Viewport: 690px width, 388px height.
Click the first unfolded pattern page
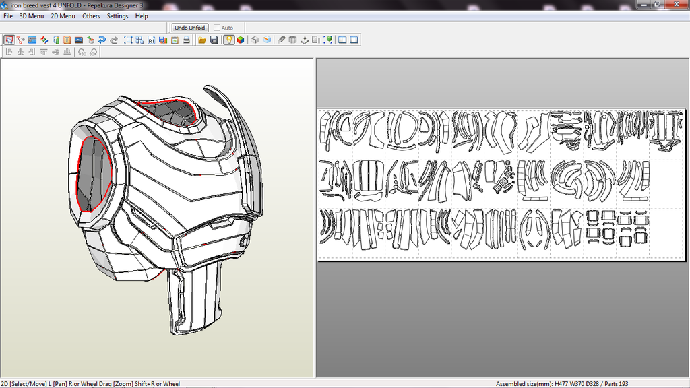336,133
